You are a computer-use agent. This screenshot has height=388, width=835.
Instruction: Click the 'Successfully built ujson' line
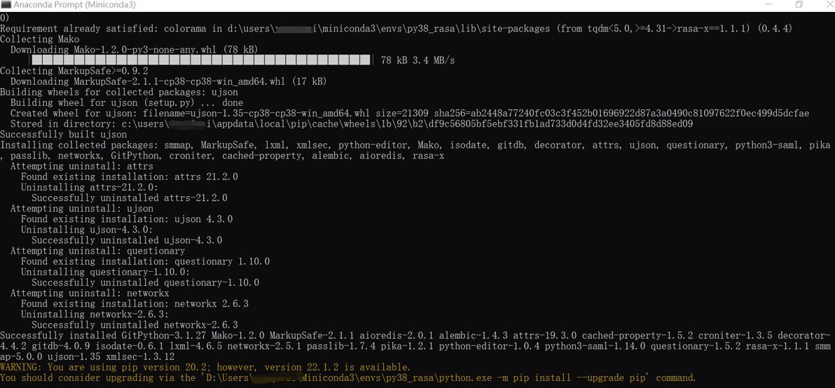64,134
